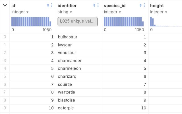This screenshot has height=114, width=182.
Task: Select the caterpie cell
Action: 66,108
